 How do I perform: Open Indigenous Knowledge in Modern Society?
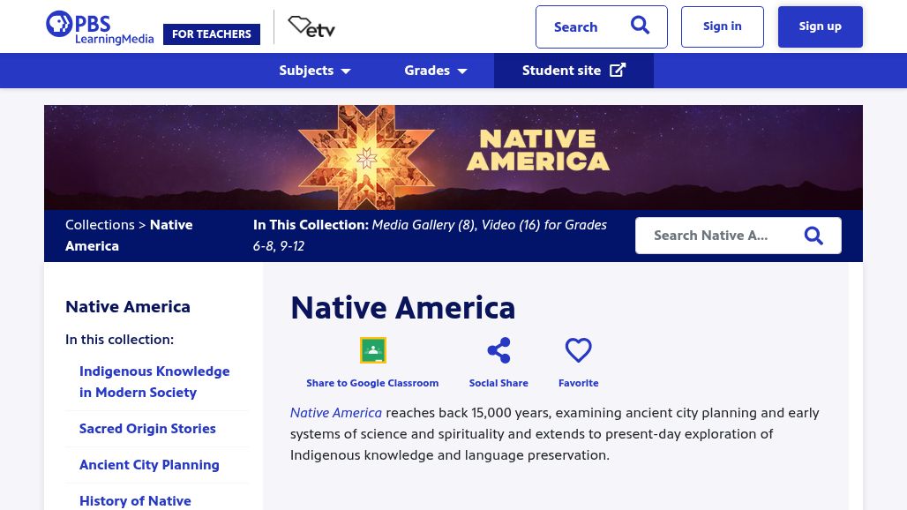pyautogui.click(x=154, y=382)
